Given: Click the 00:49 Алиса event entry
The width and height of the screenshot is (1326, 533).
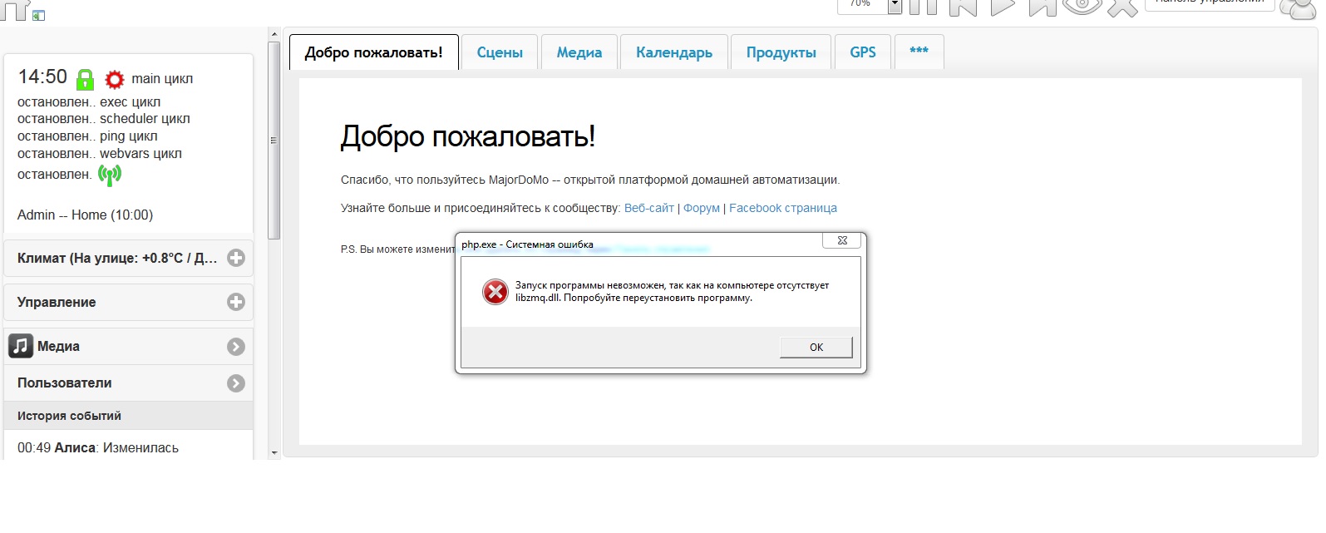Looking at the screenshot, I should coord(98,447).
